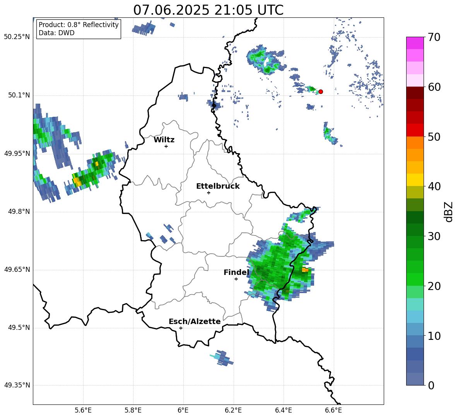Viewport: 458px width, 418px height.
Task: Click the yellow colorbar segment above 40
Action: click(x=415, y=180)
